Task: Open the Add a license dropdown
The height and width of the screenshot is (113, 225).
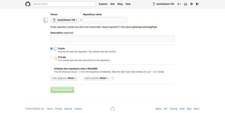Action: (x=96, y=78)
